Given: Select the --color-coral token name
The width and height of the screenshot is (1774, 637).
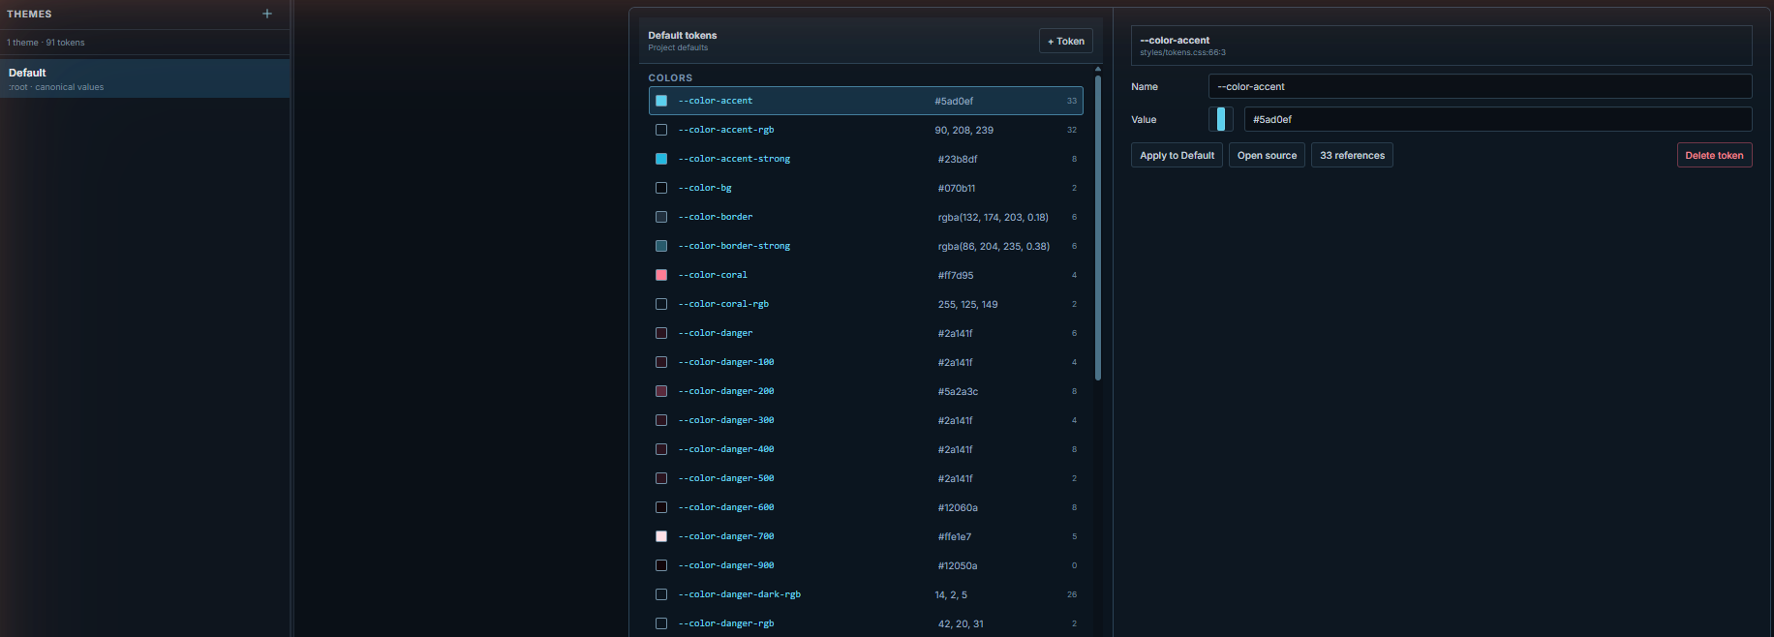Looking at the screenshot, I should [x=713, y=275].
